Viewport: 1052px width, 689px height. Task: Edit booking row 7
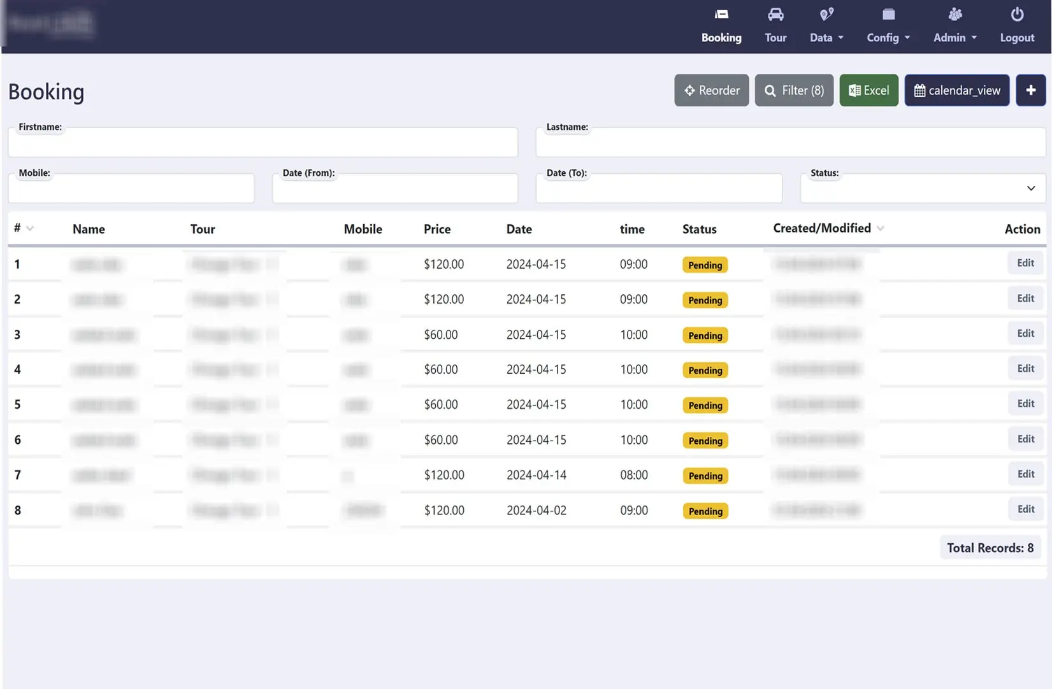[x=1025, y=474]
